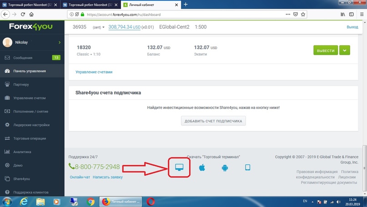Click the 8-800-775-2948 support phone number

(x=94, y=166)
